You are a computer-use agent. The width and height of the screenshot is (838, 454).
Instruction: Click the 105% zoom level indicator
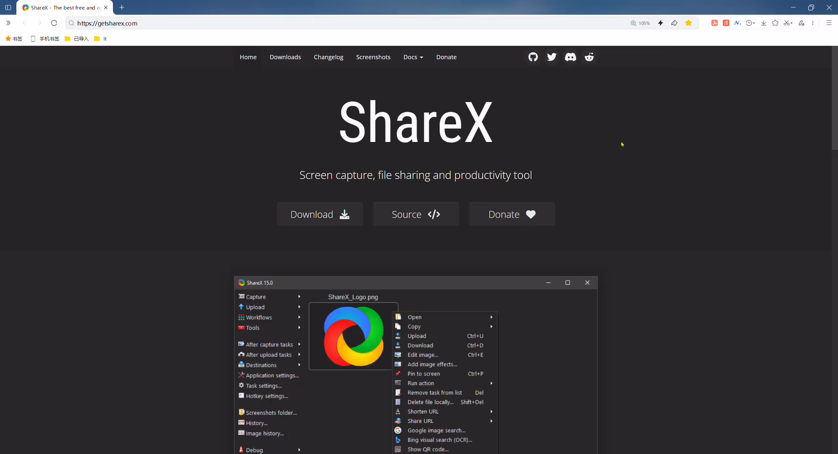pyautogui.click(x=640, y=23)
